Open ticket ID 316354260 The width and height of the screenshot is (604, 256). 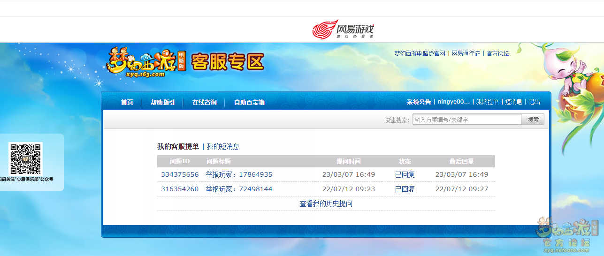pyautogui.click(x=180, y=189)
